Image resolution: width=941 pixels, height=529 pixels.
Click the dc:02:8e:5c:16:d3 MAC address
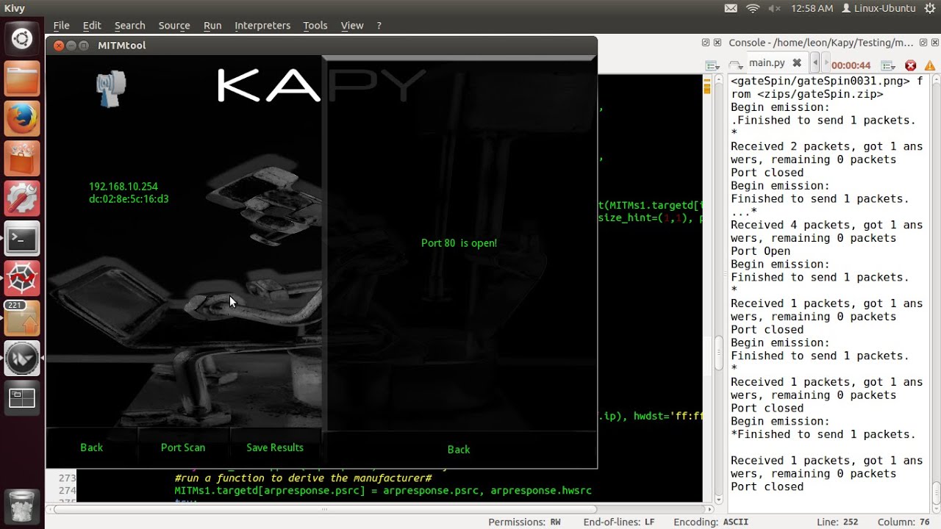pos(129,199)
